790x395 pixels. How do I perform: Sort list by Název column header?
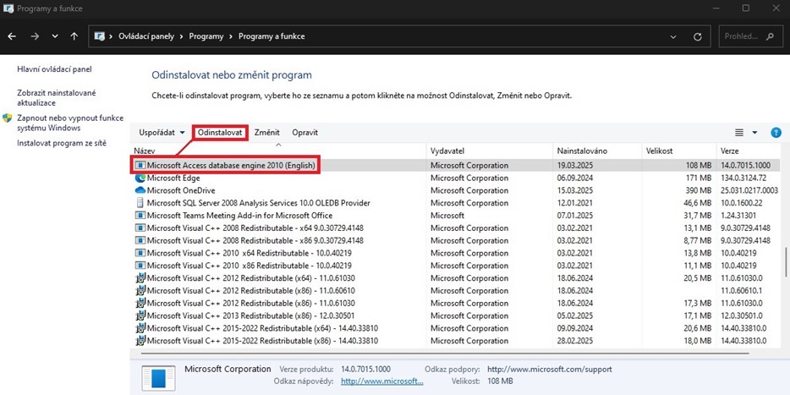point(145,150)
